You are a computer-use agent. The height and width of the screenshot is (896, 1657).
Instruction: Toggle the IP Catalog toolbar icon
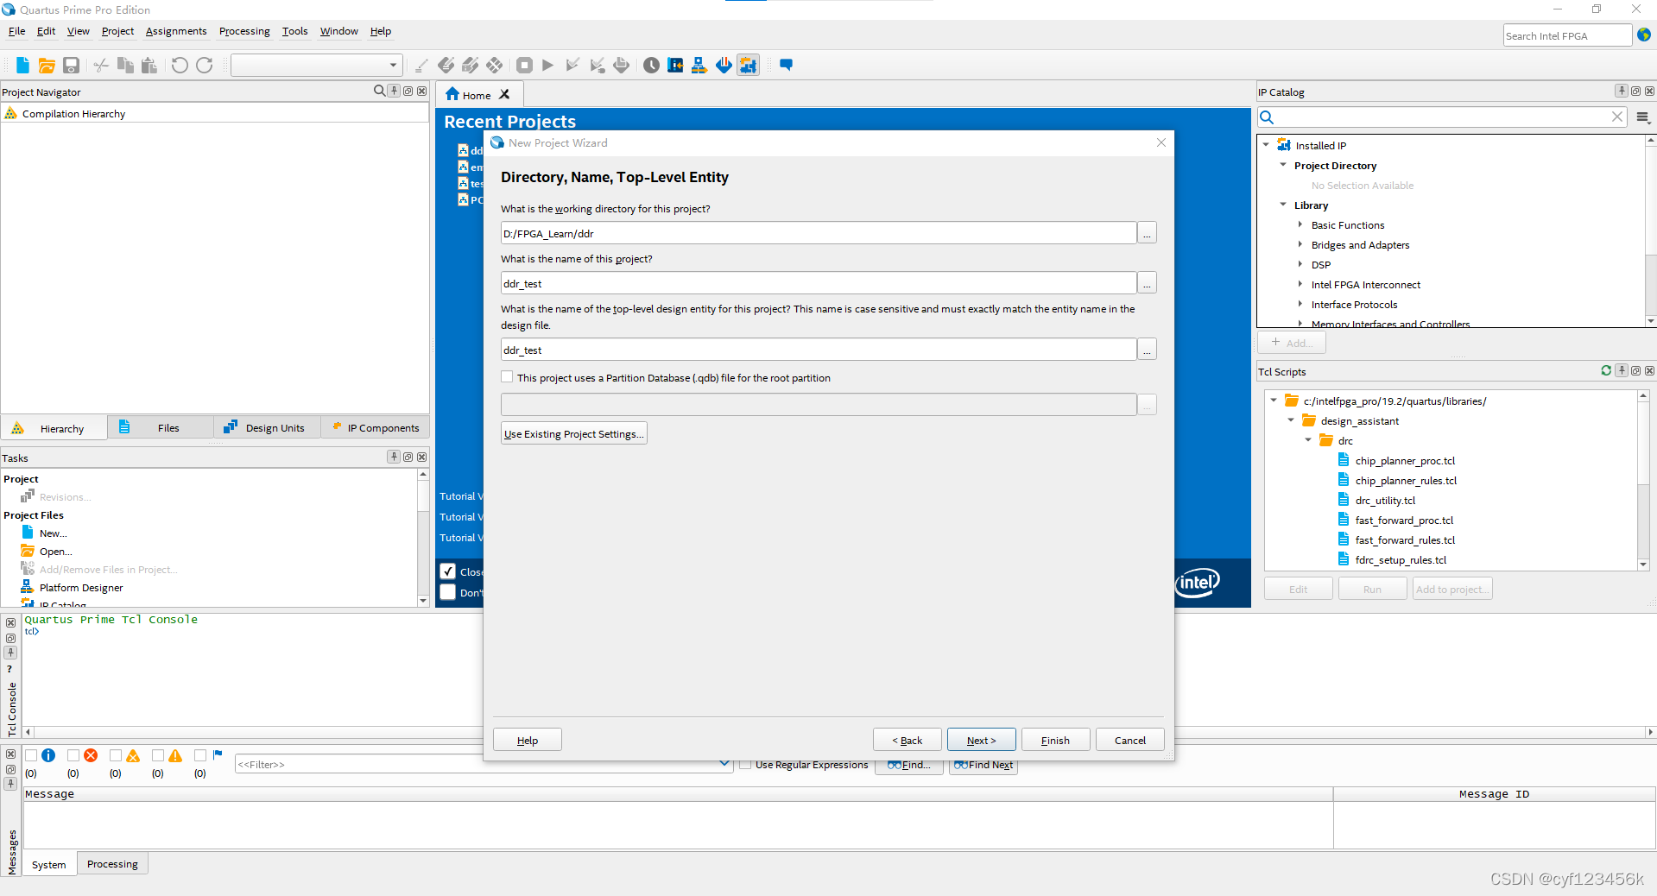pyautogui.click(x=748, y=65)
